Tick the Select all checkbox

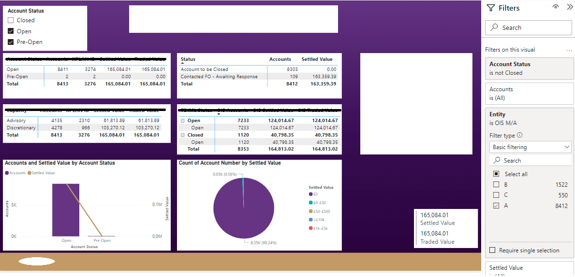[x=496, y=174]
